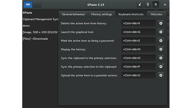Clear the Sync primary to clipboard shortcut
This screenshot has height=108, width=192.
coord(161,67)
